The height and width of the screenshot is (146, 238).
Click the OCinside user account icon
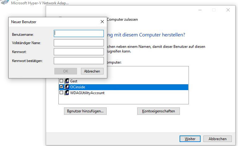point(66,87)
